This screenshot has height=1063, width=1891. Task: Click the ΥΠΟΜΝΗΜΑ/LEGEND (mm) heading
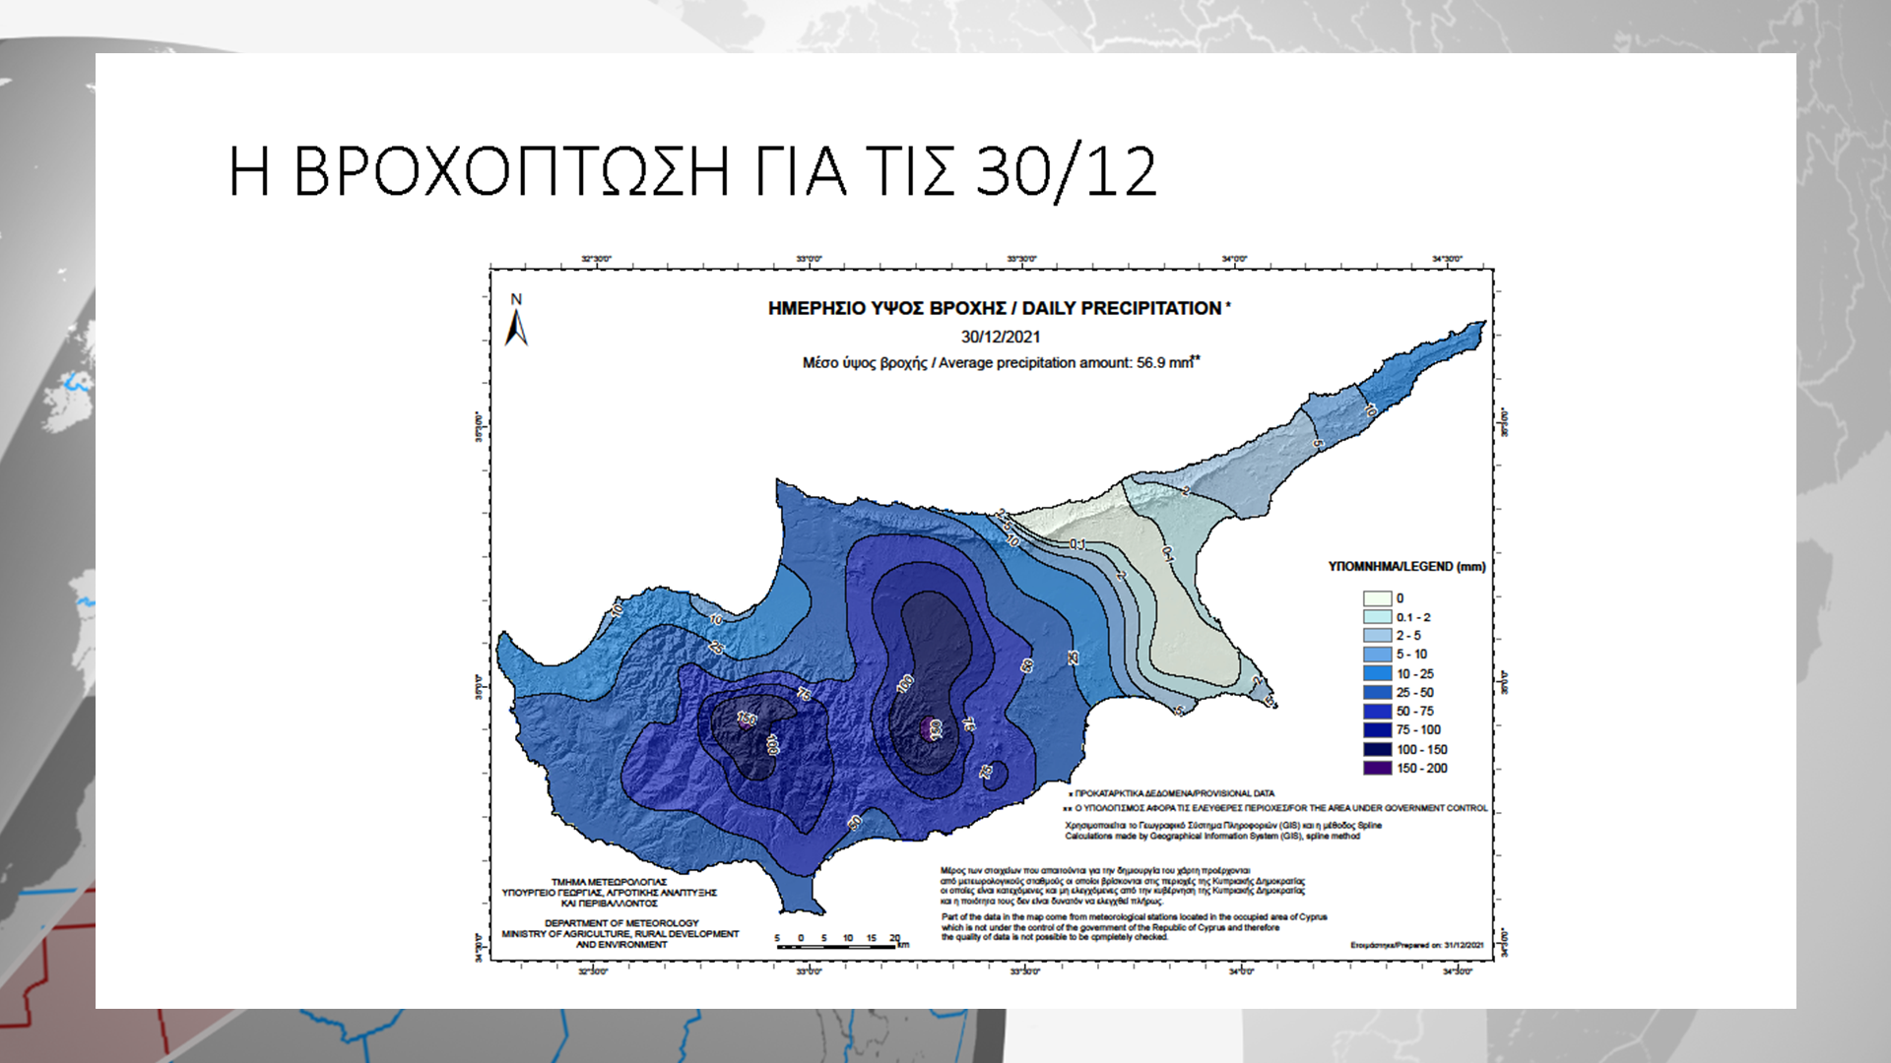tap(1405, 567)
